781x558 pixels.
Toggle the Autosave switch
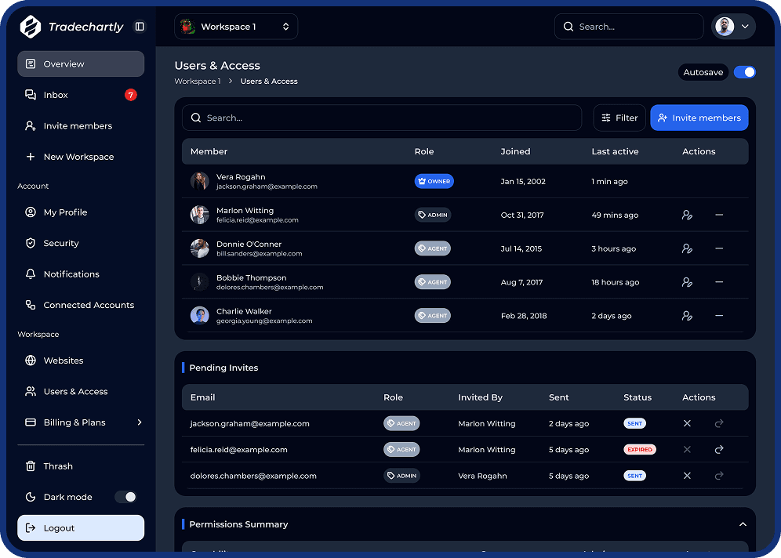[x=744, y=72]
